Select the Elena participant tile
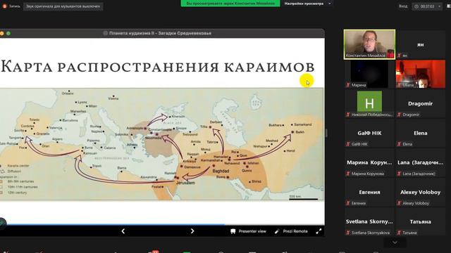 coord(420,133)
